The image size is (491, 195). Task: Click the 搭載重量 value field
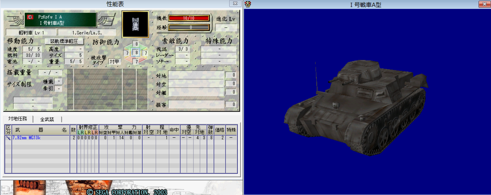point(50,72)
